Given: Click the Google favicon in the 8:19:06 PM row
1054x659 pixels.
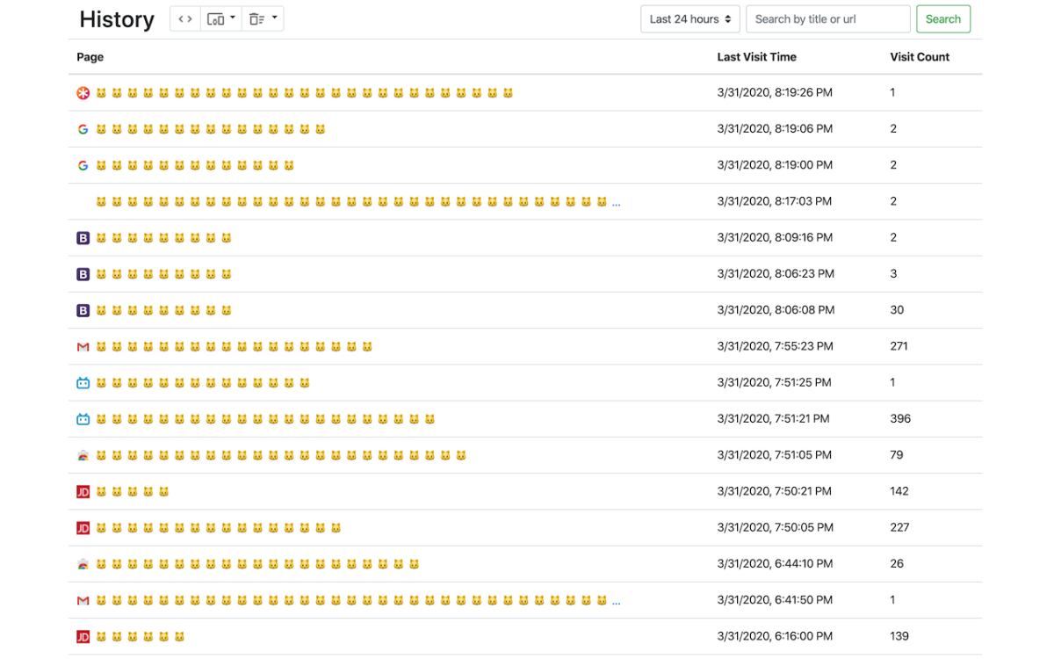Looking at the screenshot, I should 83,129.
